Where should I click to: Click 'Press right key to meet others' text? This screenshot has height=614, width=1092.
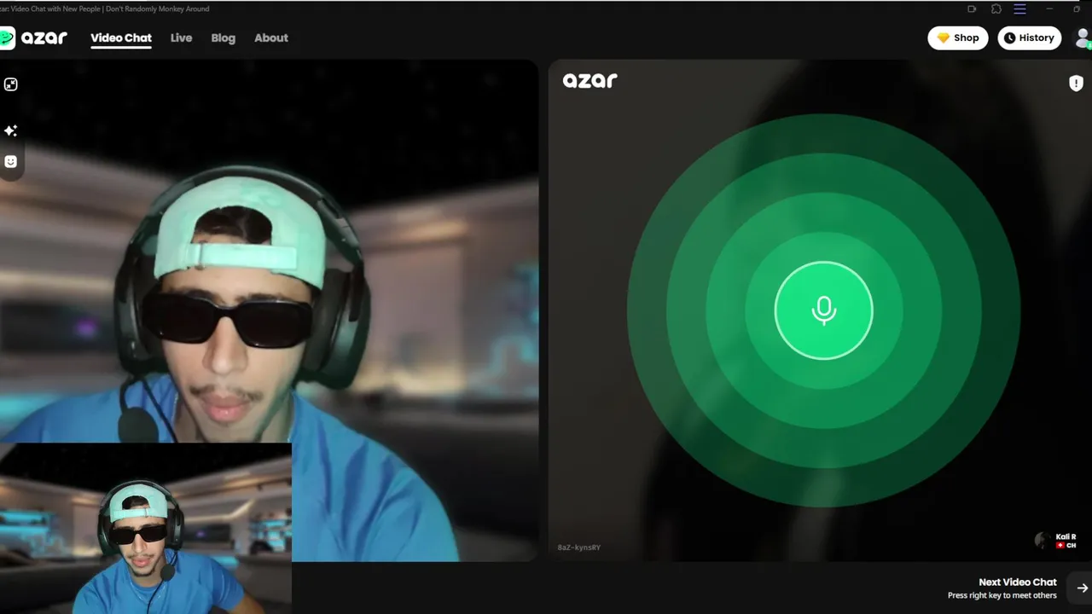1002,595
